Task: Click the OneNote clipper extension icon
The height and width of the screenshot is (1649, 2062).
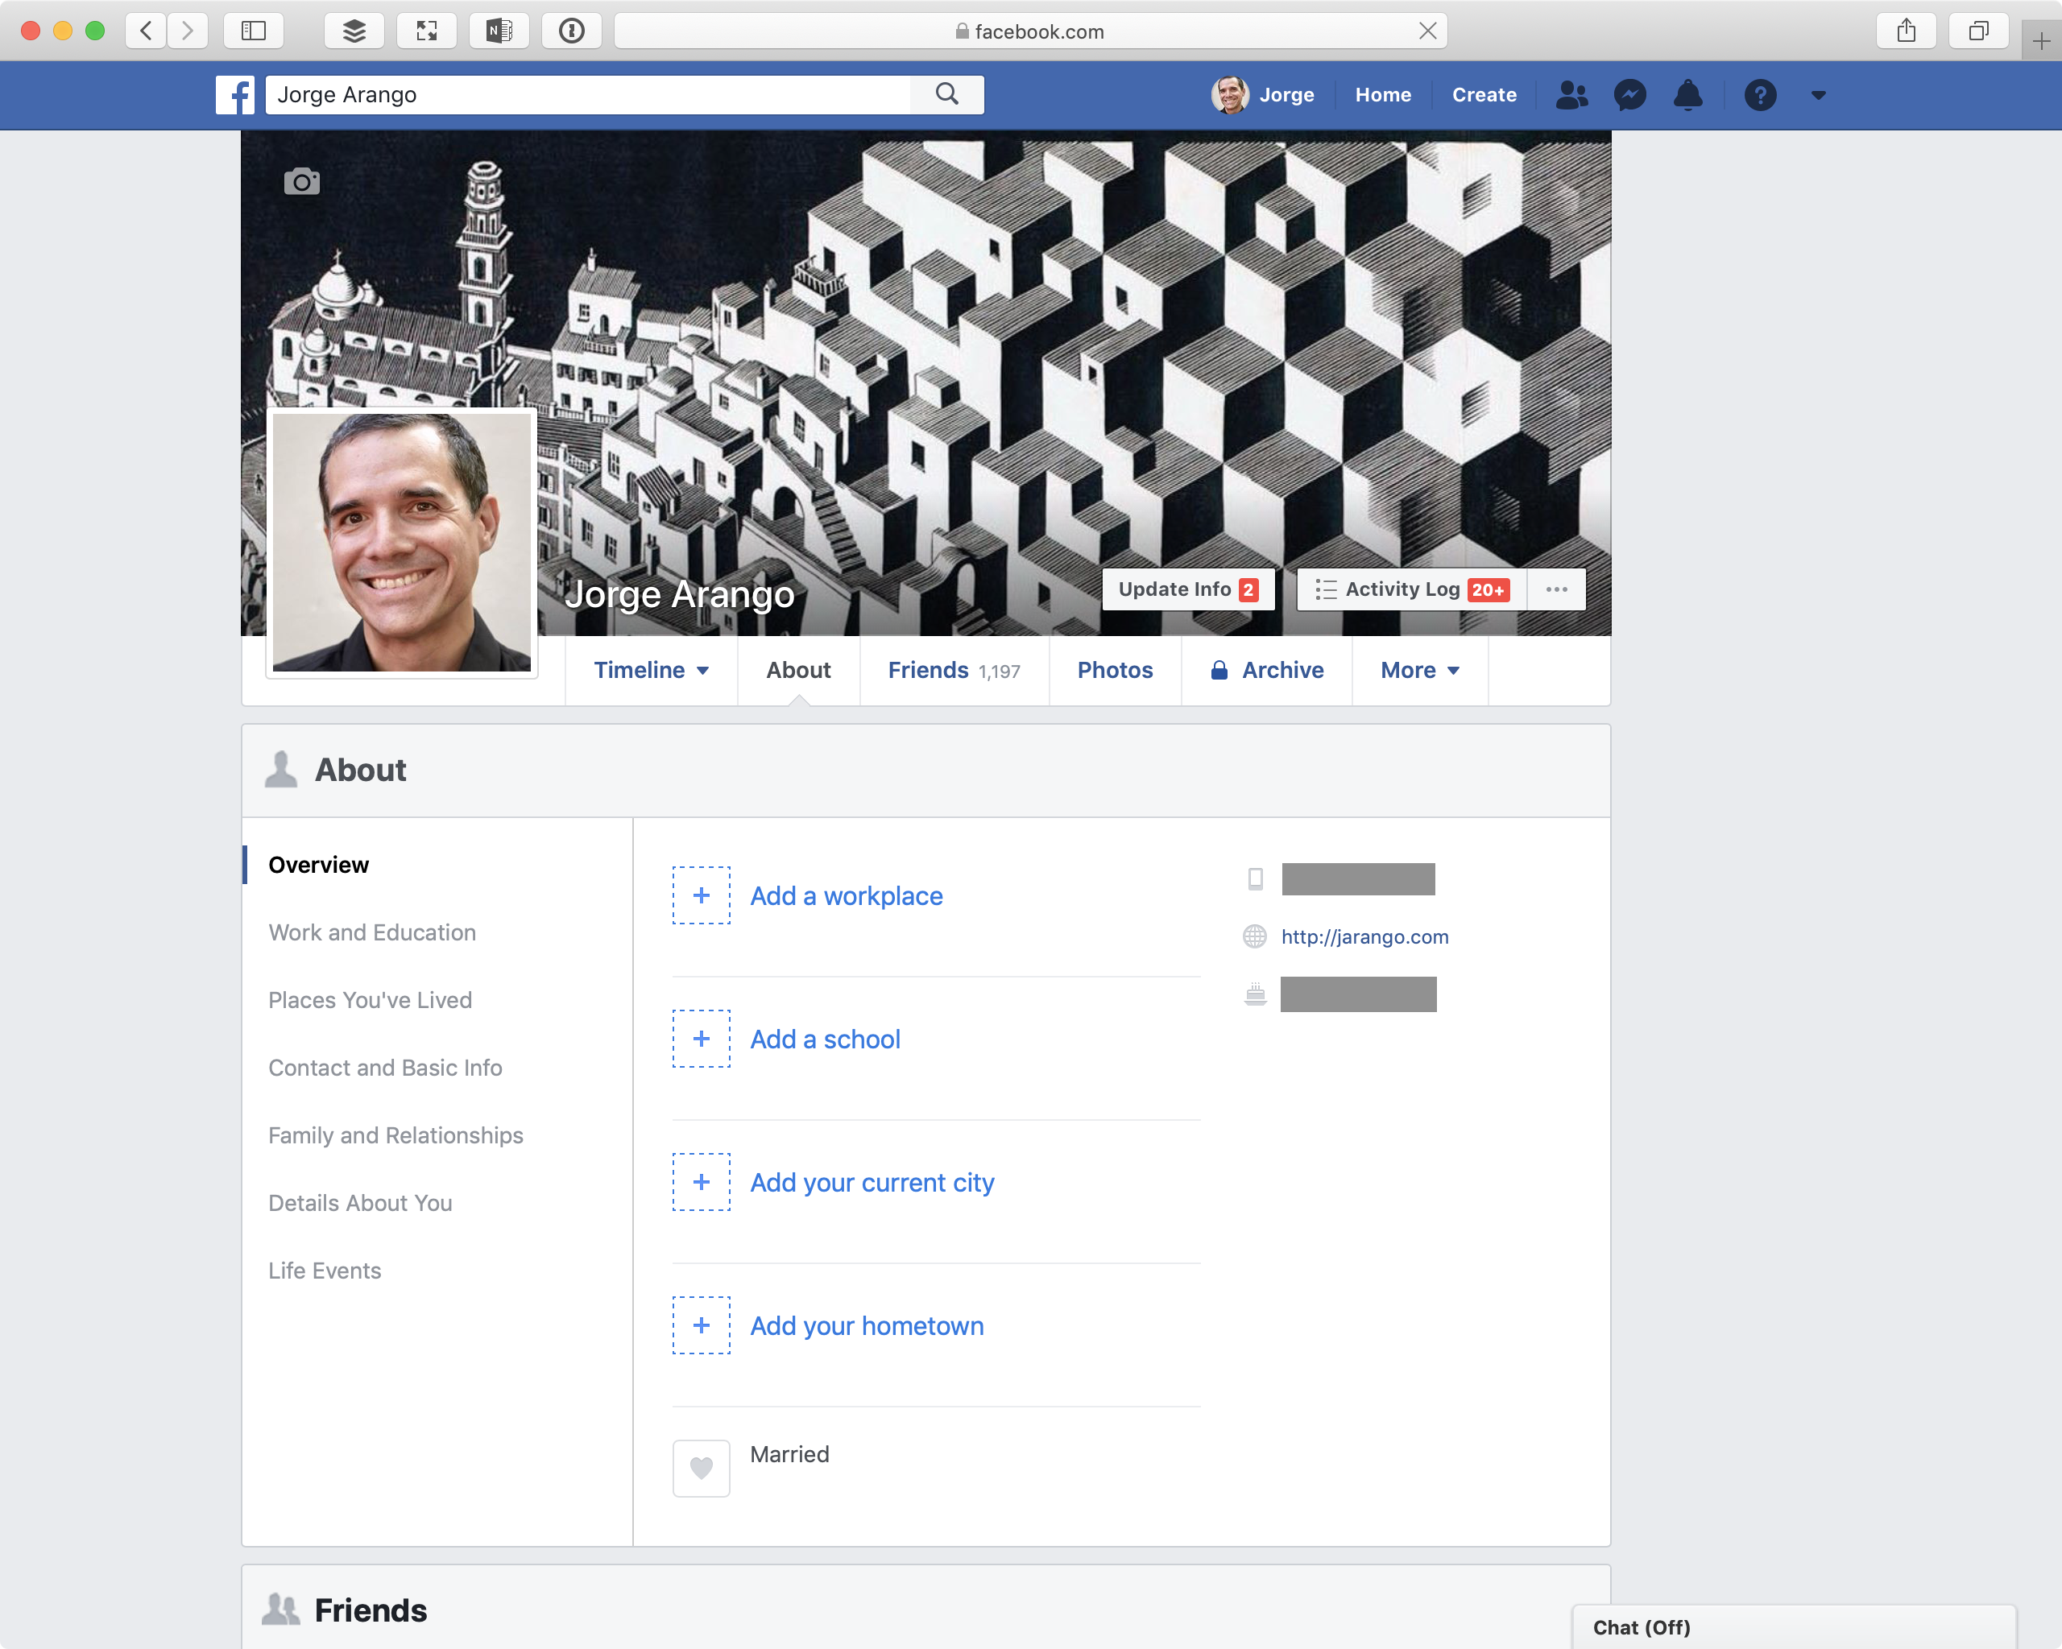Action: pos(499,31)
